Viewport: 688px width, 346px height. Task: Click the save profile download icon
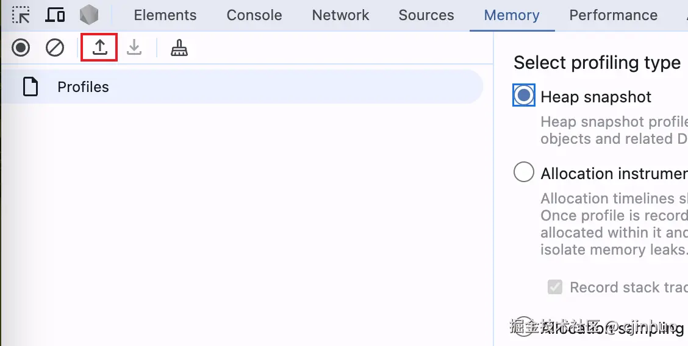[134, 48]
